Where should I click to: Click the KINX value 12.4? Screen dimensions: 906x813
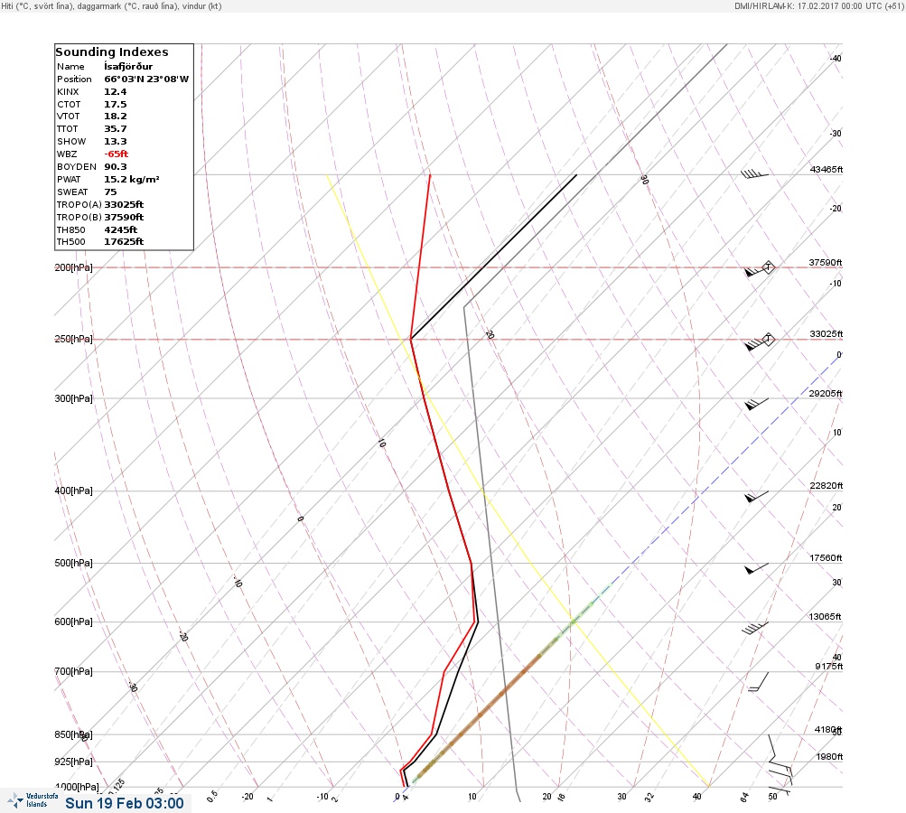coord(116,92)
